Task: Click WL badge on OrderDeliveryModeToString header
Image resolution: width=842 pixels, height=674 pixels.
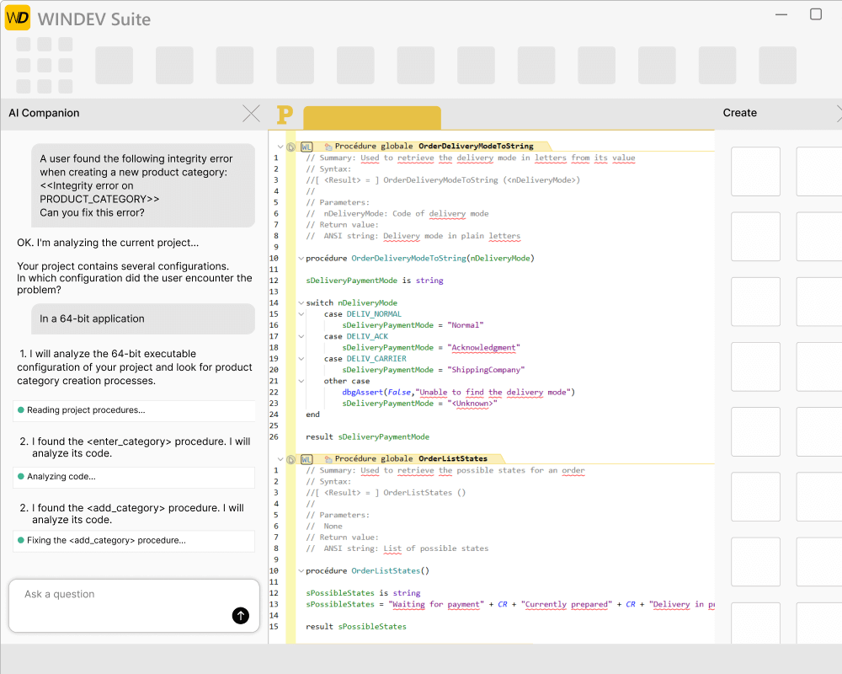Action: 306,147
